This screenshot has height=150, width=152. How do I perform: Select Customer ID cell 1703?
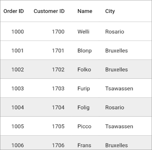point(58,89)
